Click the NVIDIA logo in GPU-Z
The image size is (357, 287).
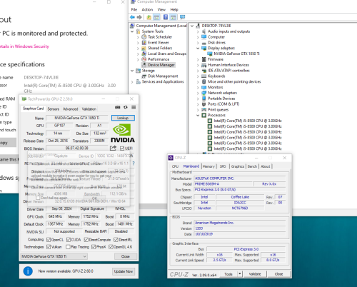click(x=123, y=134)
